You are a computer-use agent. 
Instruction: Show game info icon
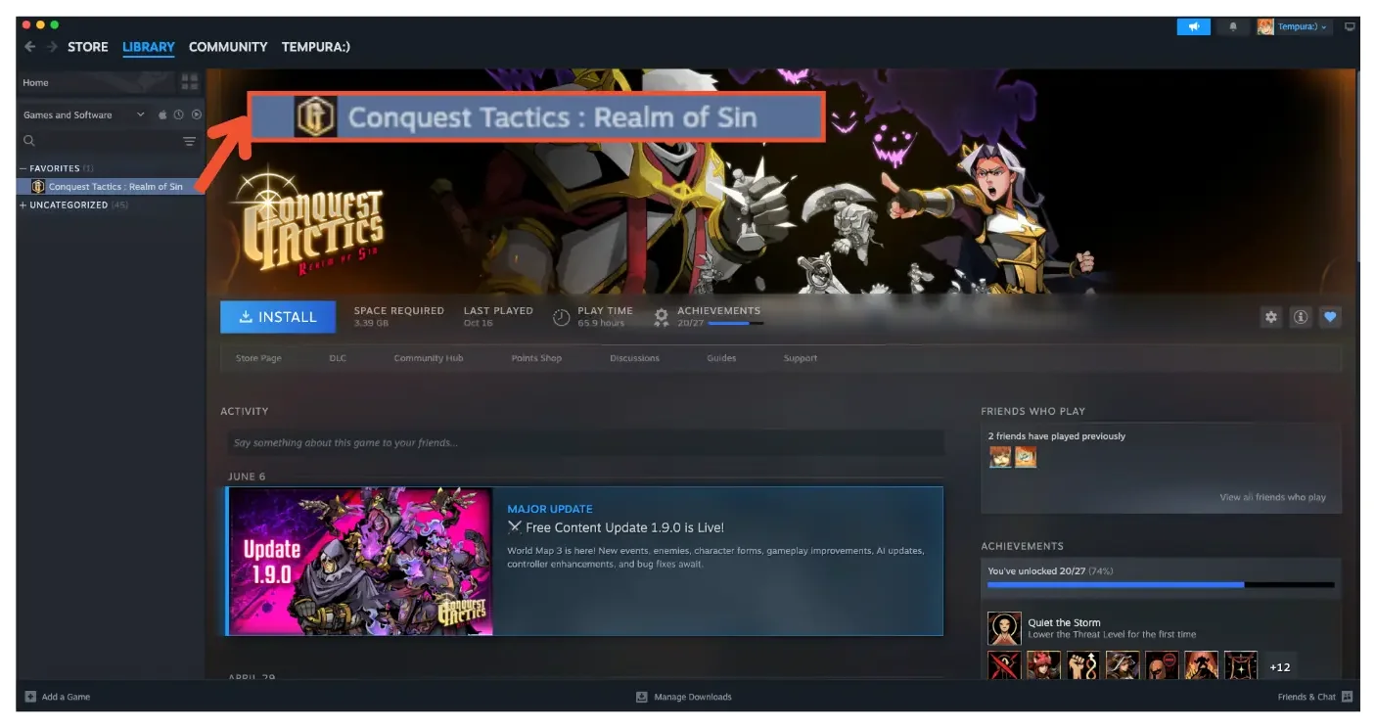click(1300, 317)
